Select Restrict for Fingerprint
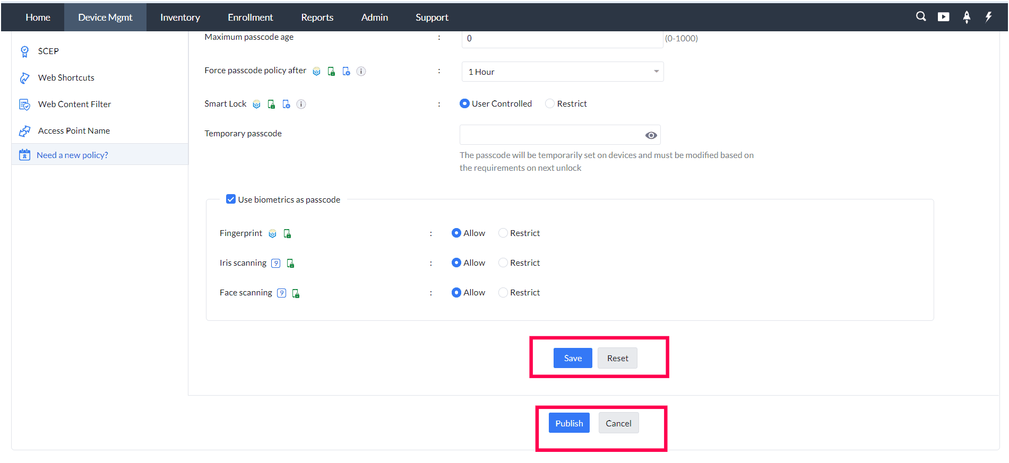Screen dimensions: 1009x463 pyautogui.click(x=503, y=233)
